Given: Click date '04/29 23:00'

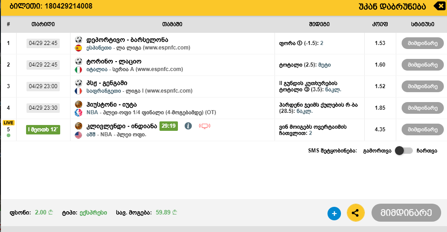Looking at the screenshot, I should pyautogui.click(x=43, y=86).
